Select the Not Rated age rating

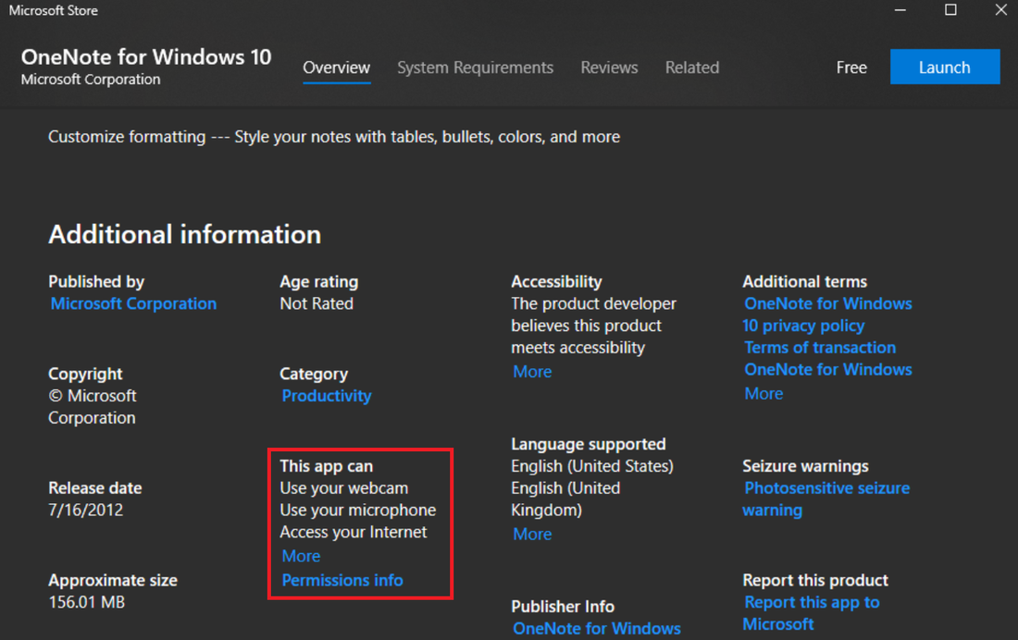(317, 303)
